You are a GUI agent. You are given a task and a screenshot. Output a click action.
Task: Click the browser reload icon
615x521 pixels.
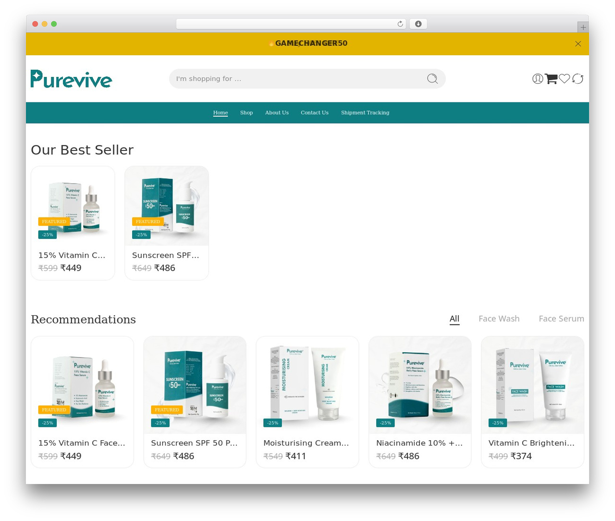coord(400,24)
